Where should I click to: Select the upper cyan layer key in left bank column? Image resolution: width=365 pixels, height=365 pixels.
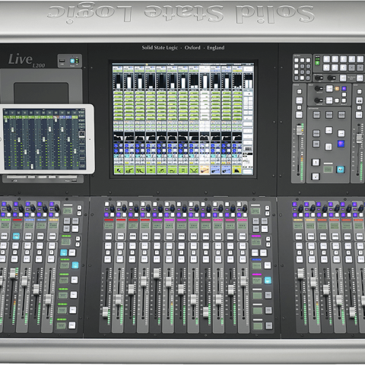click(64, 252)
